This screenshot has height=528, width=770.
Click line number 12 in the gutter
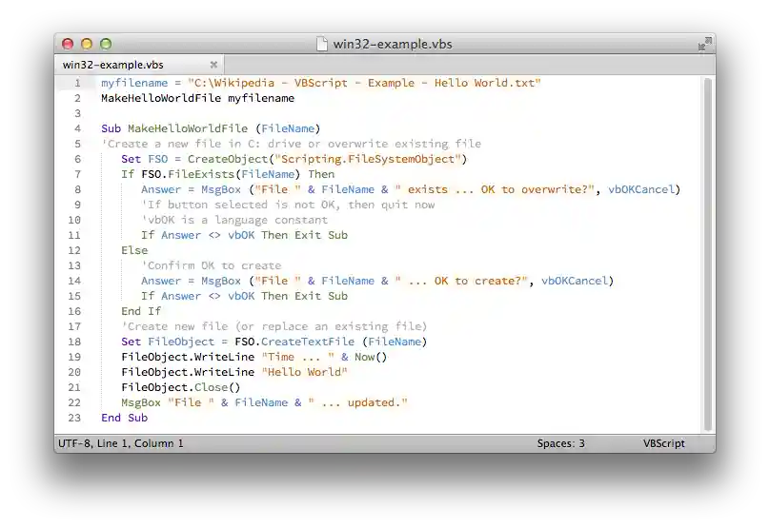pos(74,250)
